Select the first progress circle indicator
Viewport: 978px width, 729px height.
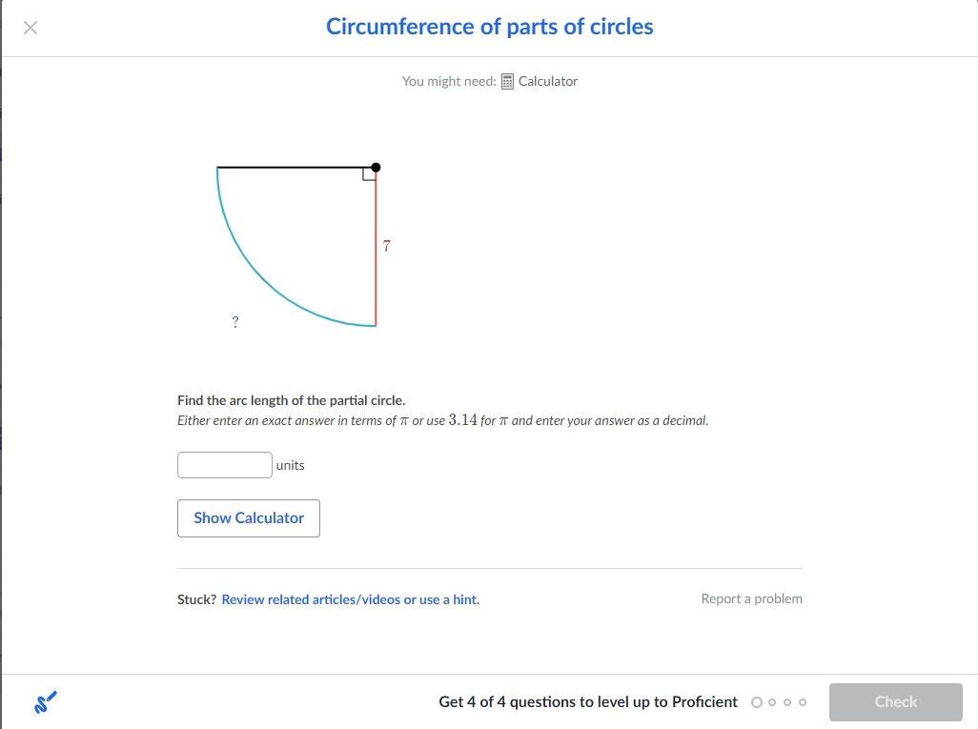coord(757,702)
